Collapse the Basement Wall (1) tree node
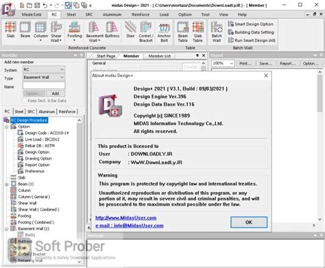Image resolution: width=325 pixels, height=268 pixels. (x=7, y=229)
